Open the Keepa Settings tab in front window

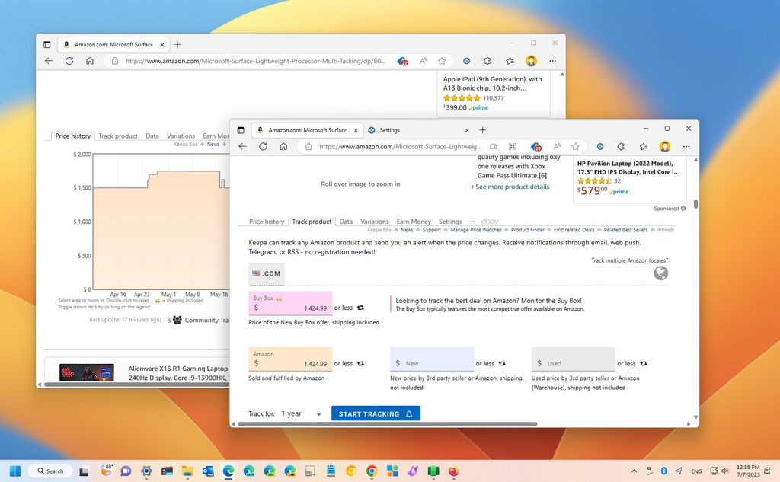(x=450, y=222)
